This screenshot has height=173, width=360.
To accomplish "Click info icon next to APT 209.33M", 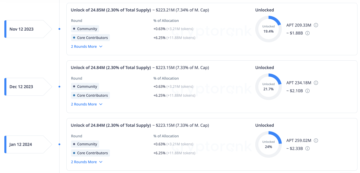I will pos(316,25).
